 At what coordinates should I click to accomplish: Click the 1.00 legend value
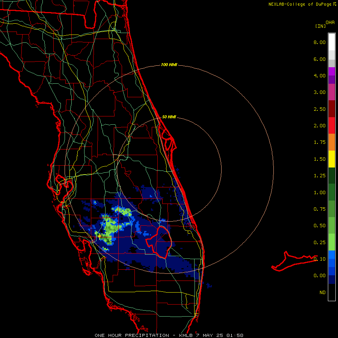coord(320,193)
